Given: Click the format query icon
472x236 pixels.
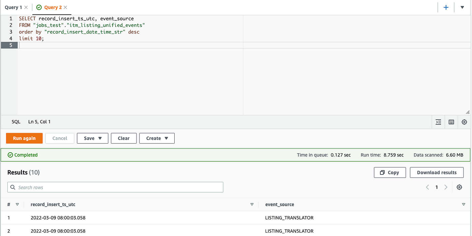Looking at the screenshot, I should click(438, 122).
